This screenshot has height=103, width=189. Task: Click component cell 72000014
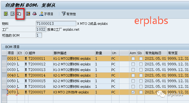click(40, 75)
